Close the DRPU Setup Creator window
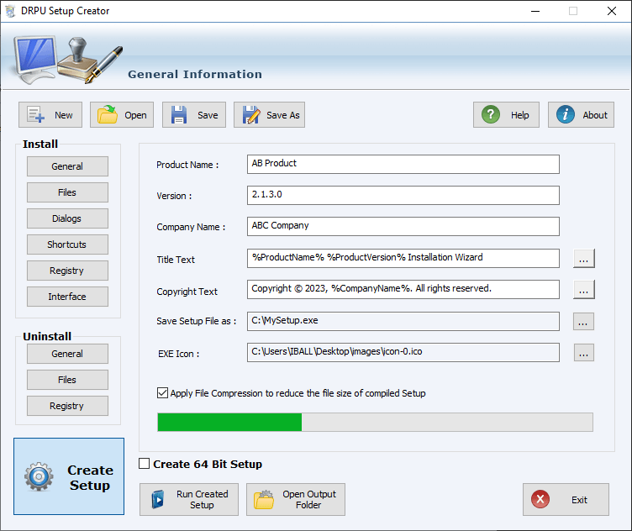This screenshot has height=531, width=632. (x=612, y=11)
